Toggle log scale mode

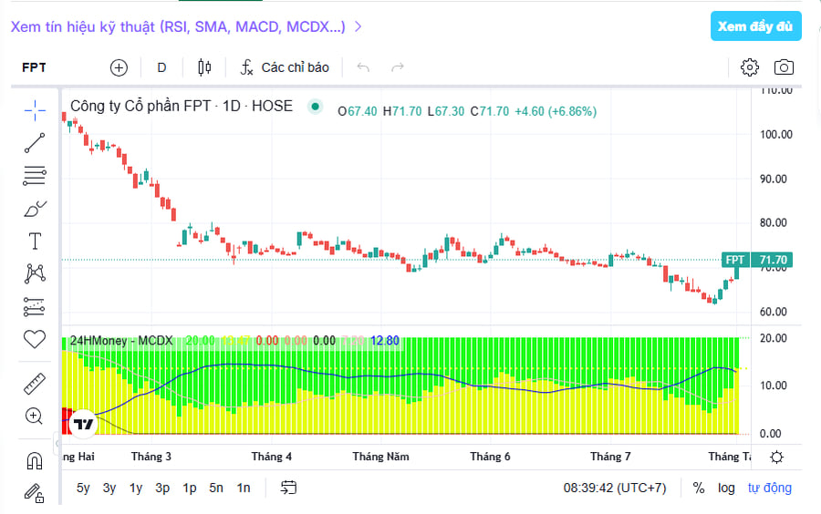coord(726,488)
